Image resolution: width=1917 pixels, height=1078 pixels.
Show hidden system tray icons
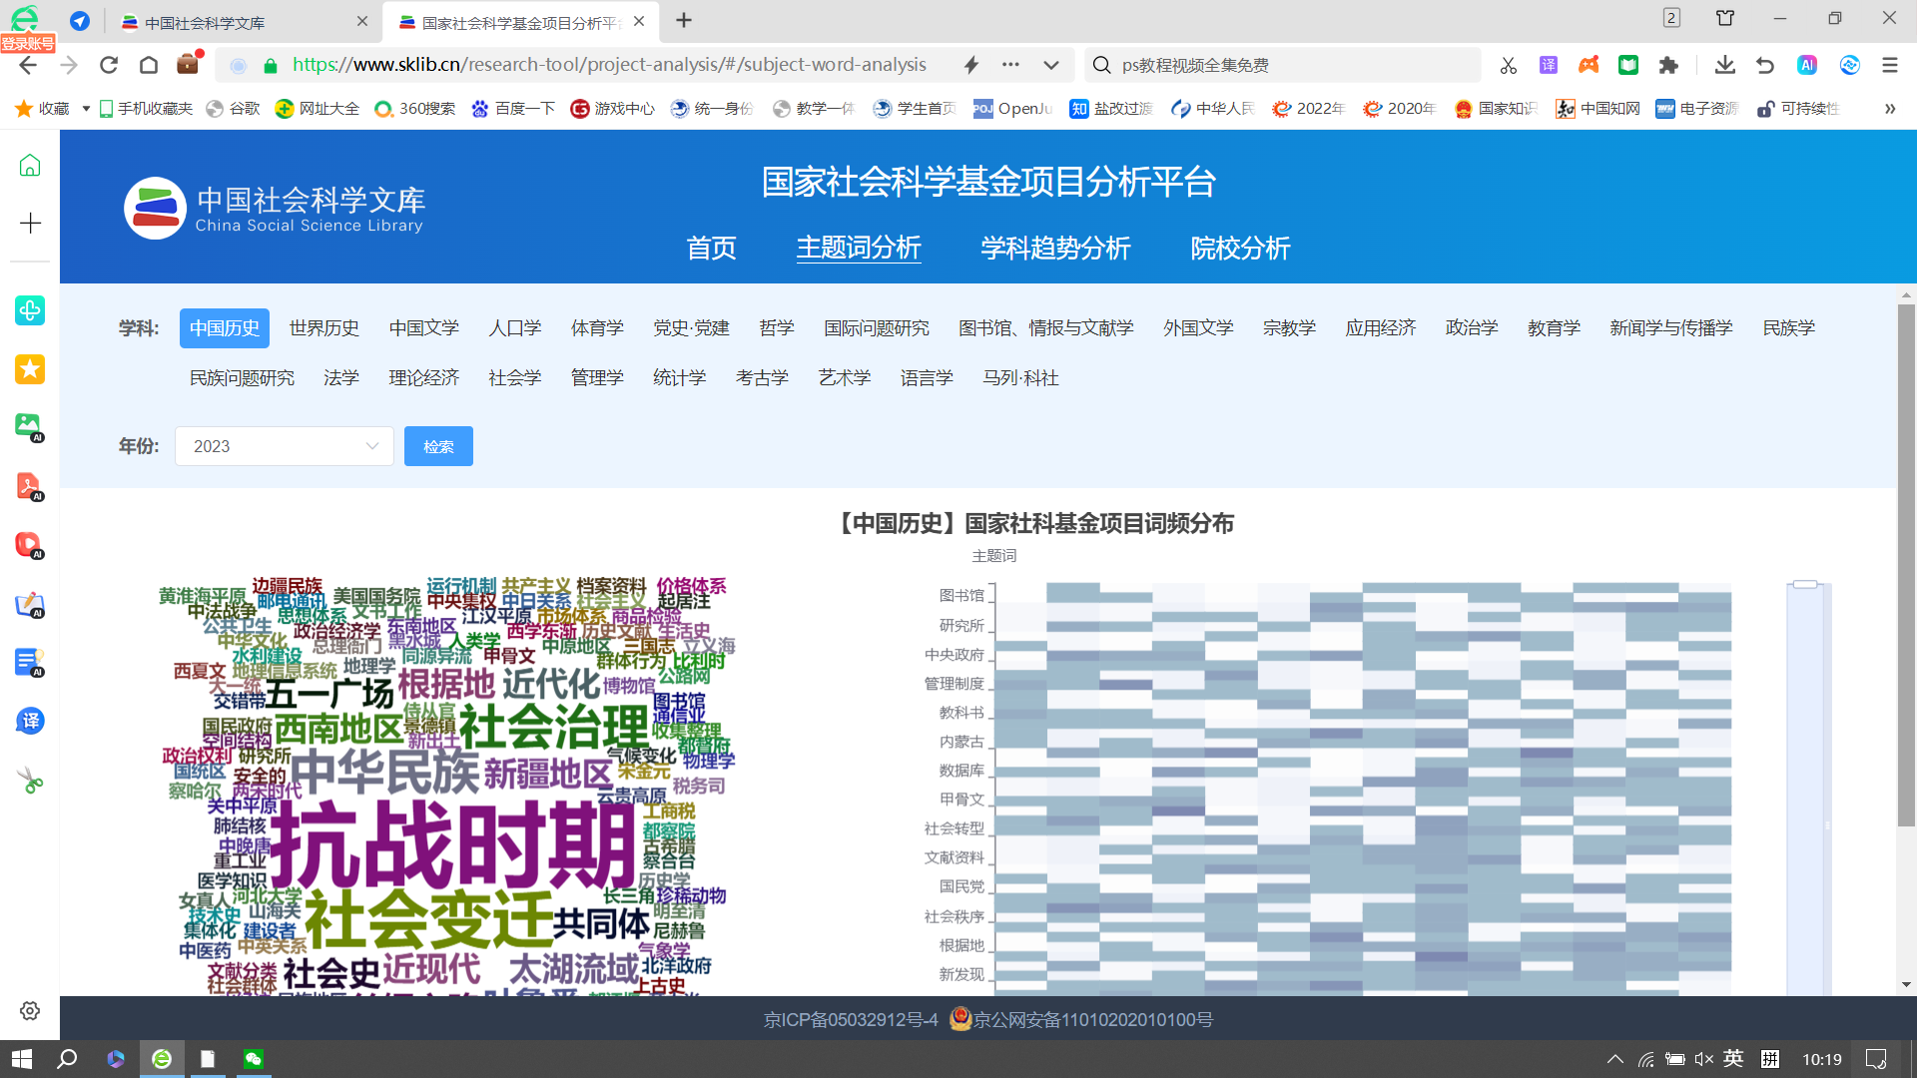1614,1059
